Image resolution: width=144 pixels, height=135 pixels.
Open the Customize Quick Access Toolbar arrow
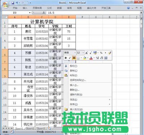(30, 3)
